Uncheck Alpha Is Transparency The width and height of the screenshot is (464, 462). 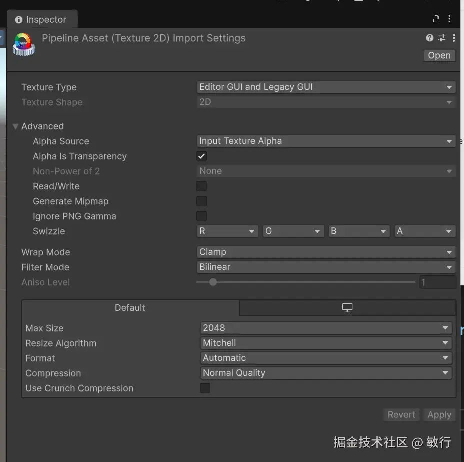click(x=201, y=156)
